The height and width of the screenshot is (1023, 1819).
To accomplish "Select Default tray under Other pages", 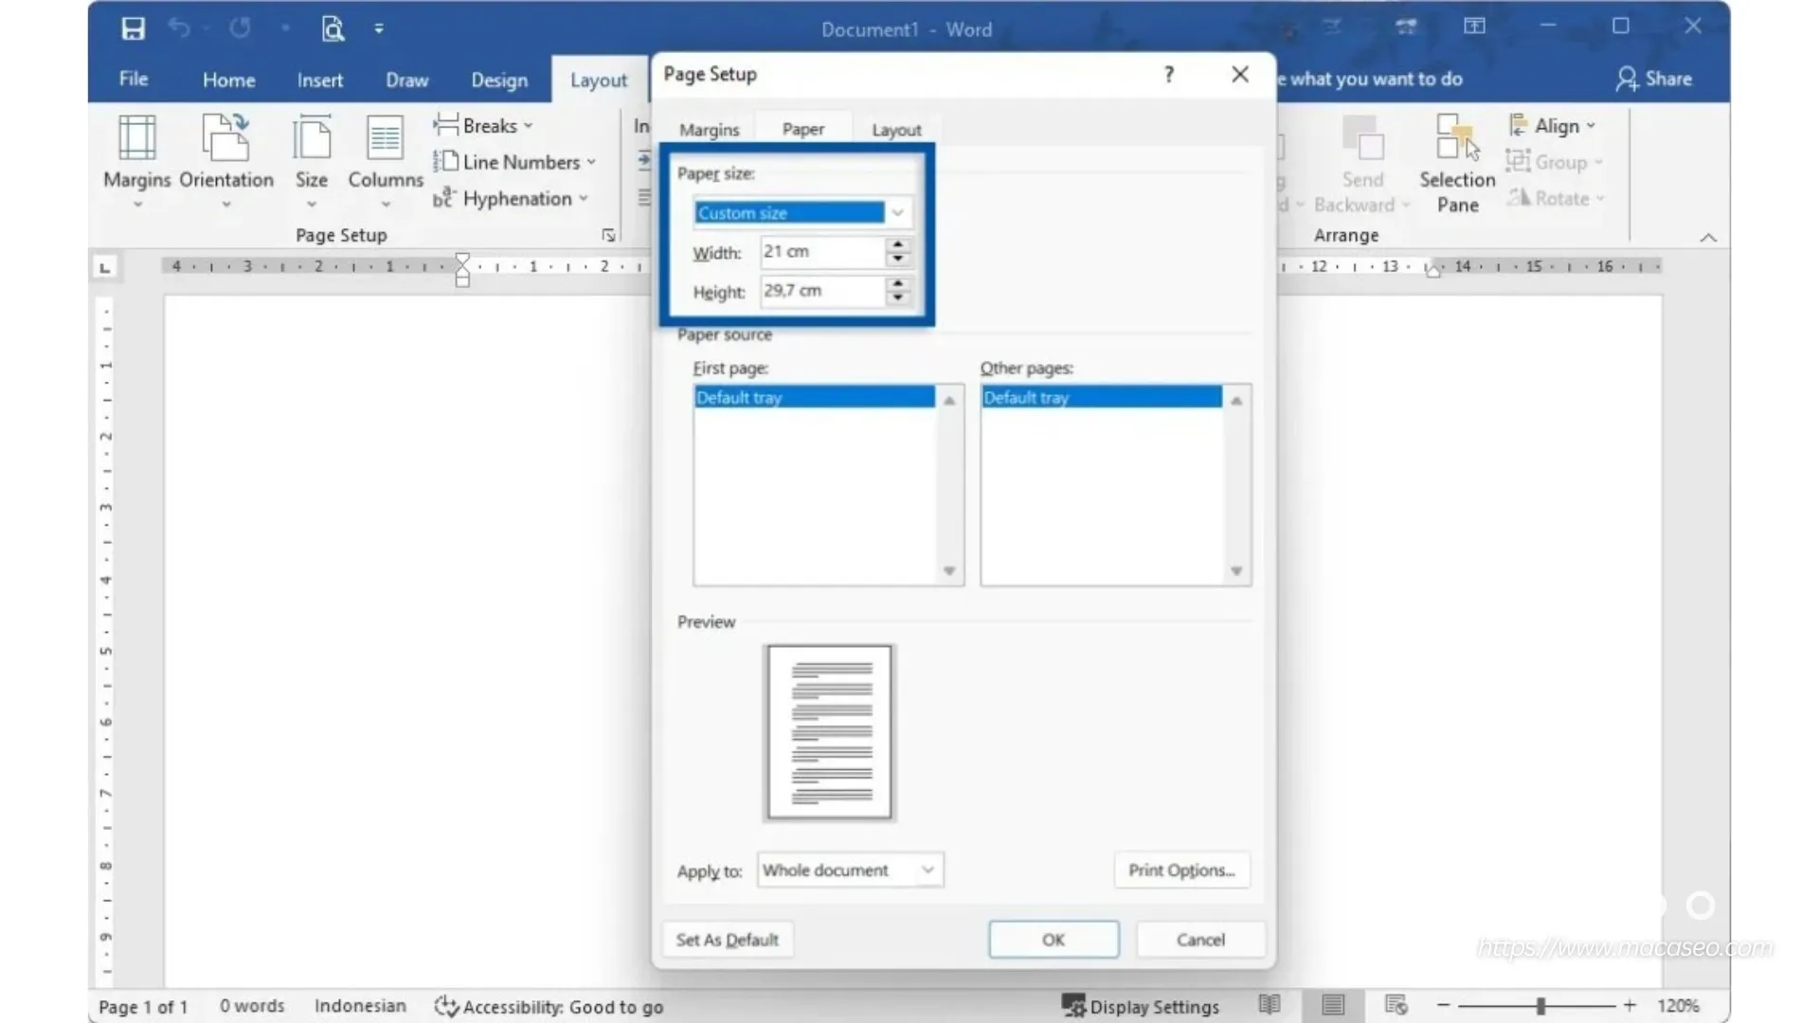I will pyautogui.click(x=1101, y=397).
